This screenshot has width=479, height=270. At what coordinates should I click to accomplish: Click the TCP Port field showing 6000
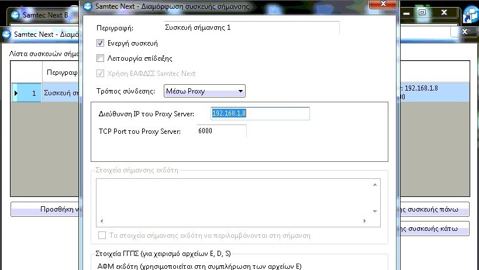(x=222, y=131)
